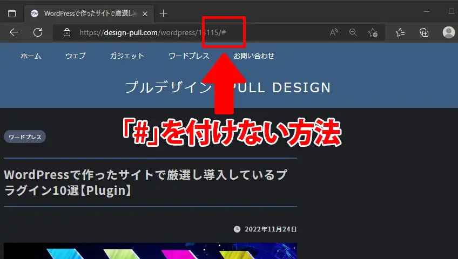Click the date 2022年11月24日
Image resolution: width=458 pixels, height=259 pixels.
pos(271,229)
